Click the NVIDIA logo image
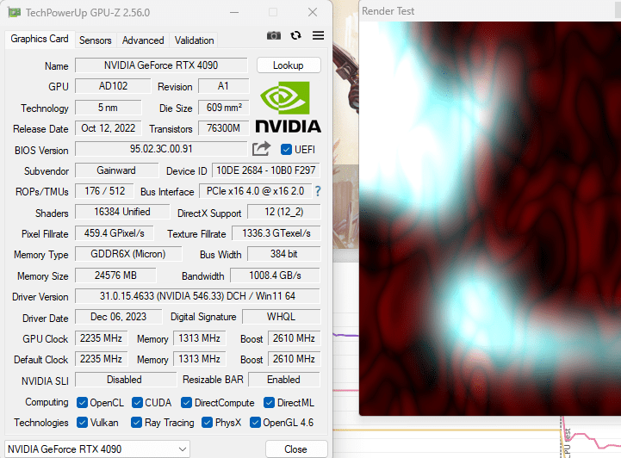 point(288,107)
